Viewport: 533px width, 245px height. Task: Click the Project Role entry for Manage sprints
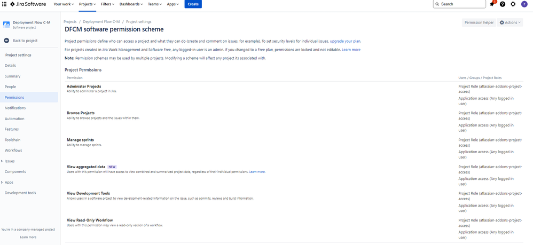490,142
